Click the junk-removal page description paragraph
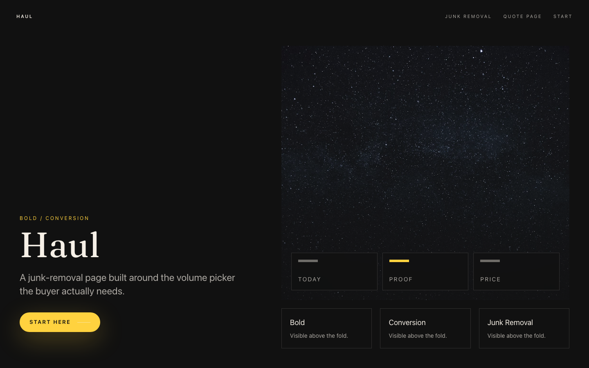The height and width of the screenshot is (368, 589). click(x=127, y=284)
